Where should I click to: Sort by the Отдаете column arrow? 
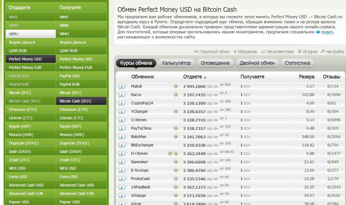[205, 77]
